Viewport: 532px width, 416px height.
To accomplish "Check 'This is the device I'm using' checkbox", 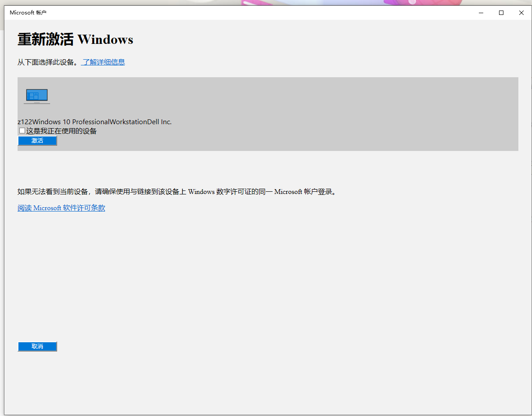I will 22,131.
